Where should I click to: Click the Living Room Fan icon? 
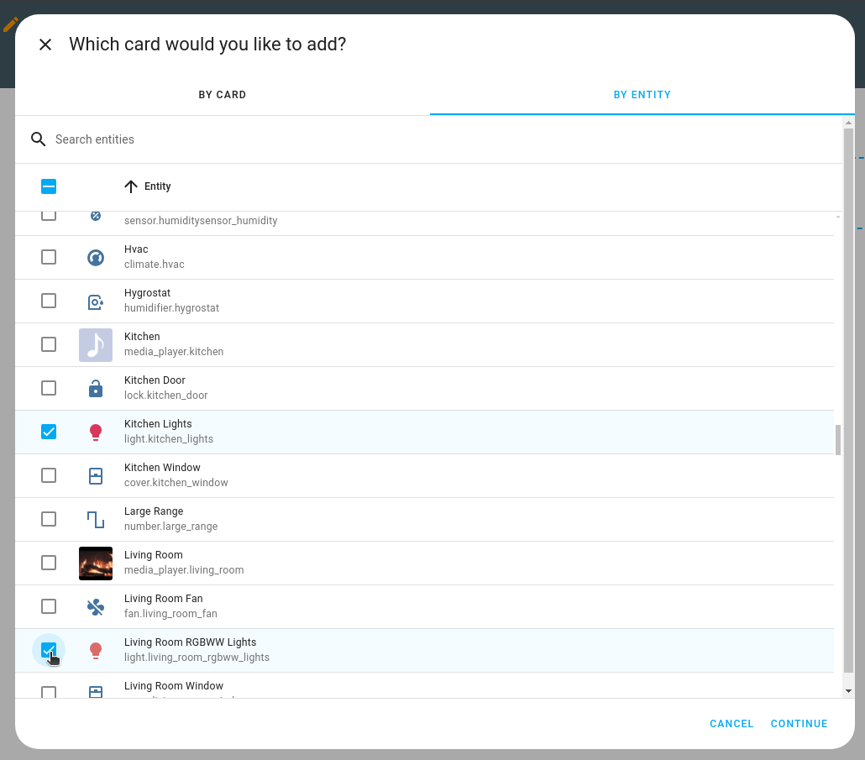coord(95,606)
